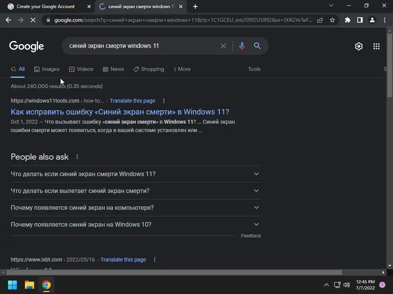The height and width of the screenshot is (294, 393).
Task: Click the horizontal scrollbar thumb
Action: 174,272
